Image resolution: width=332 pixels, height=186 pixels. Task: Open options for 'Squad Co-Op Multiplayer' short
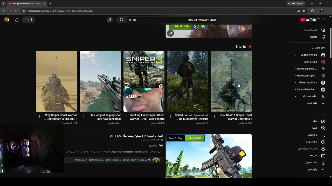pos(170,117)
